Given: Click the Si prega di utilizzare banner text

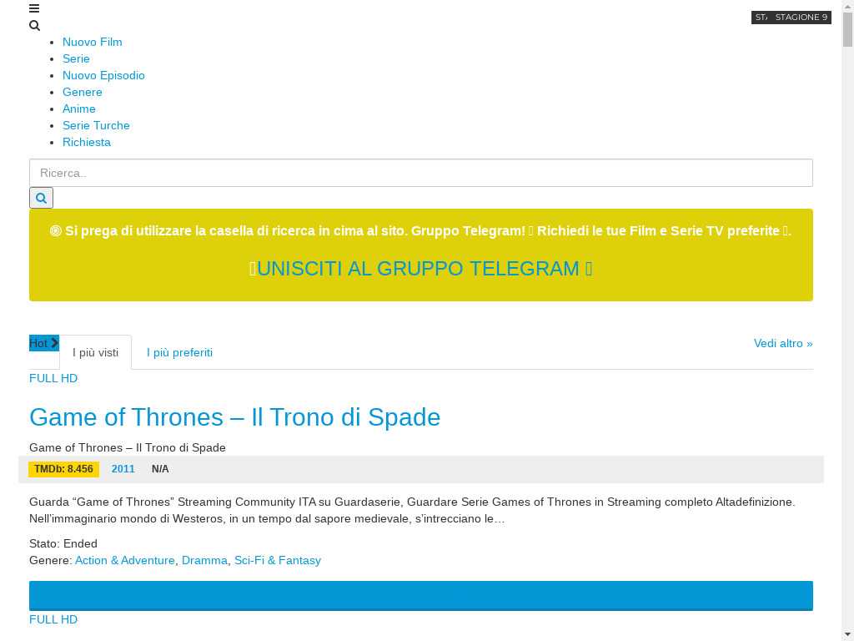Looking at the screenshot, I should click(x=421, y=231).
